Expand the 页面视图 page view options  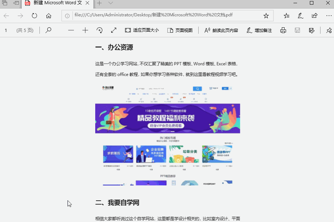pyautogui.click(x=180, y=30)
